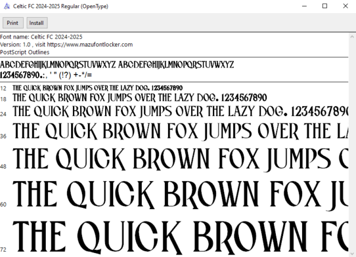Viewport: 356px width, 257px height.
Task: Click the vertical scrollbar track
Action: coord(352,145)
